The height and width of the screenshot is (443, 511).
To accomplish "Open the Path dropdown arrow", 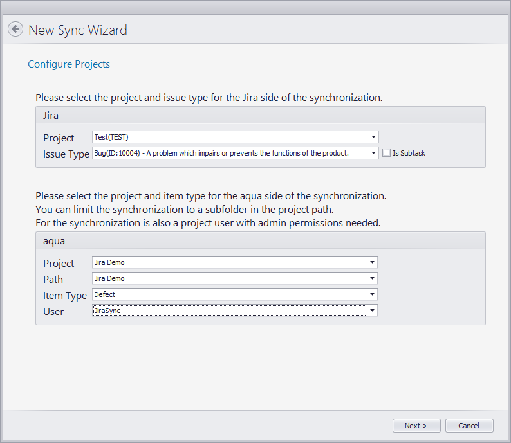I will pyautogui.click(x=372, y=278).
